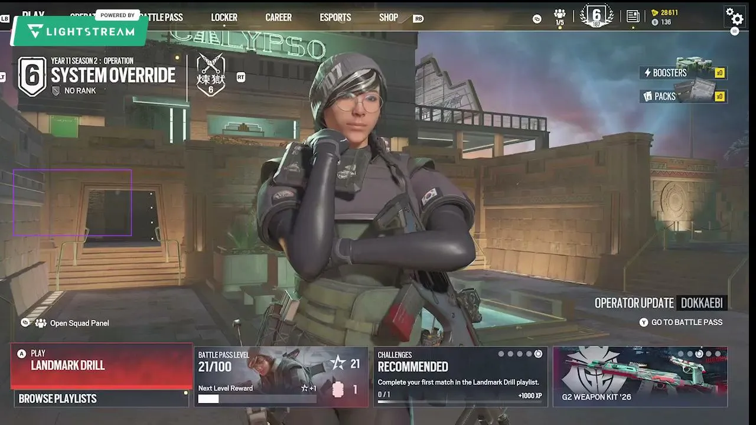Viewport: 756px width, 425px height.
Task: Go to the Career tab
Action: [x=278, y=17]
